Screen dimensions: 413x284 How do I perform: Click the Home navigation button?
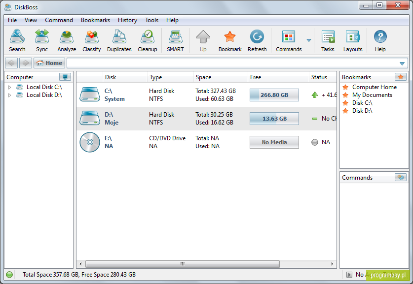point(49,63)
